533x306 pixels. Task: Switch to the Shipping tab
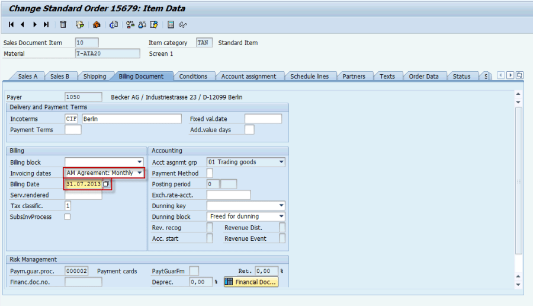[95, 76]
